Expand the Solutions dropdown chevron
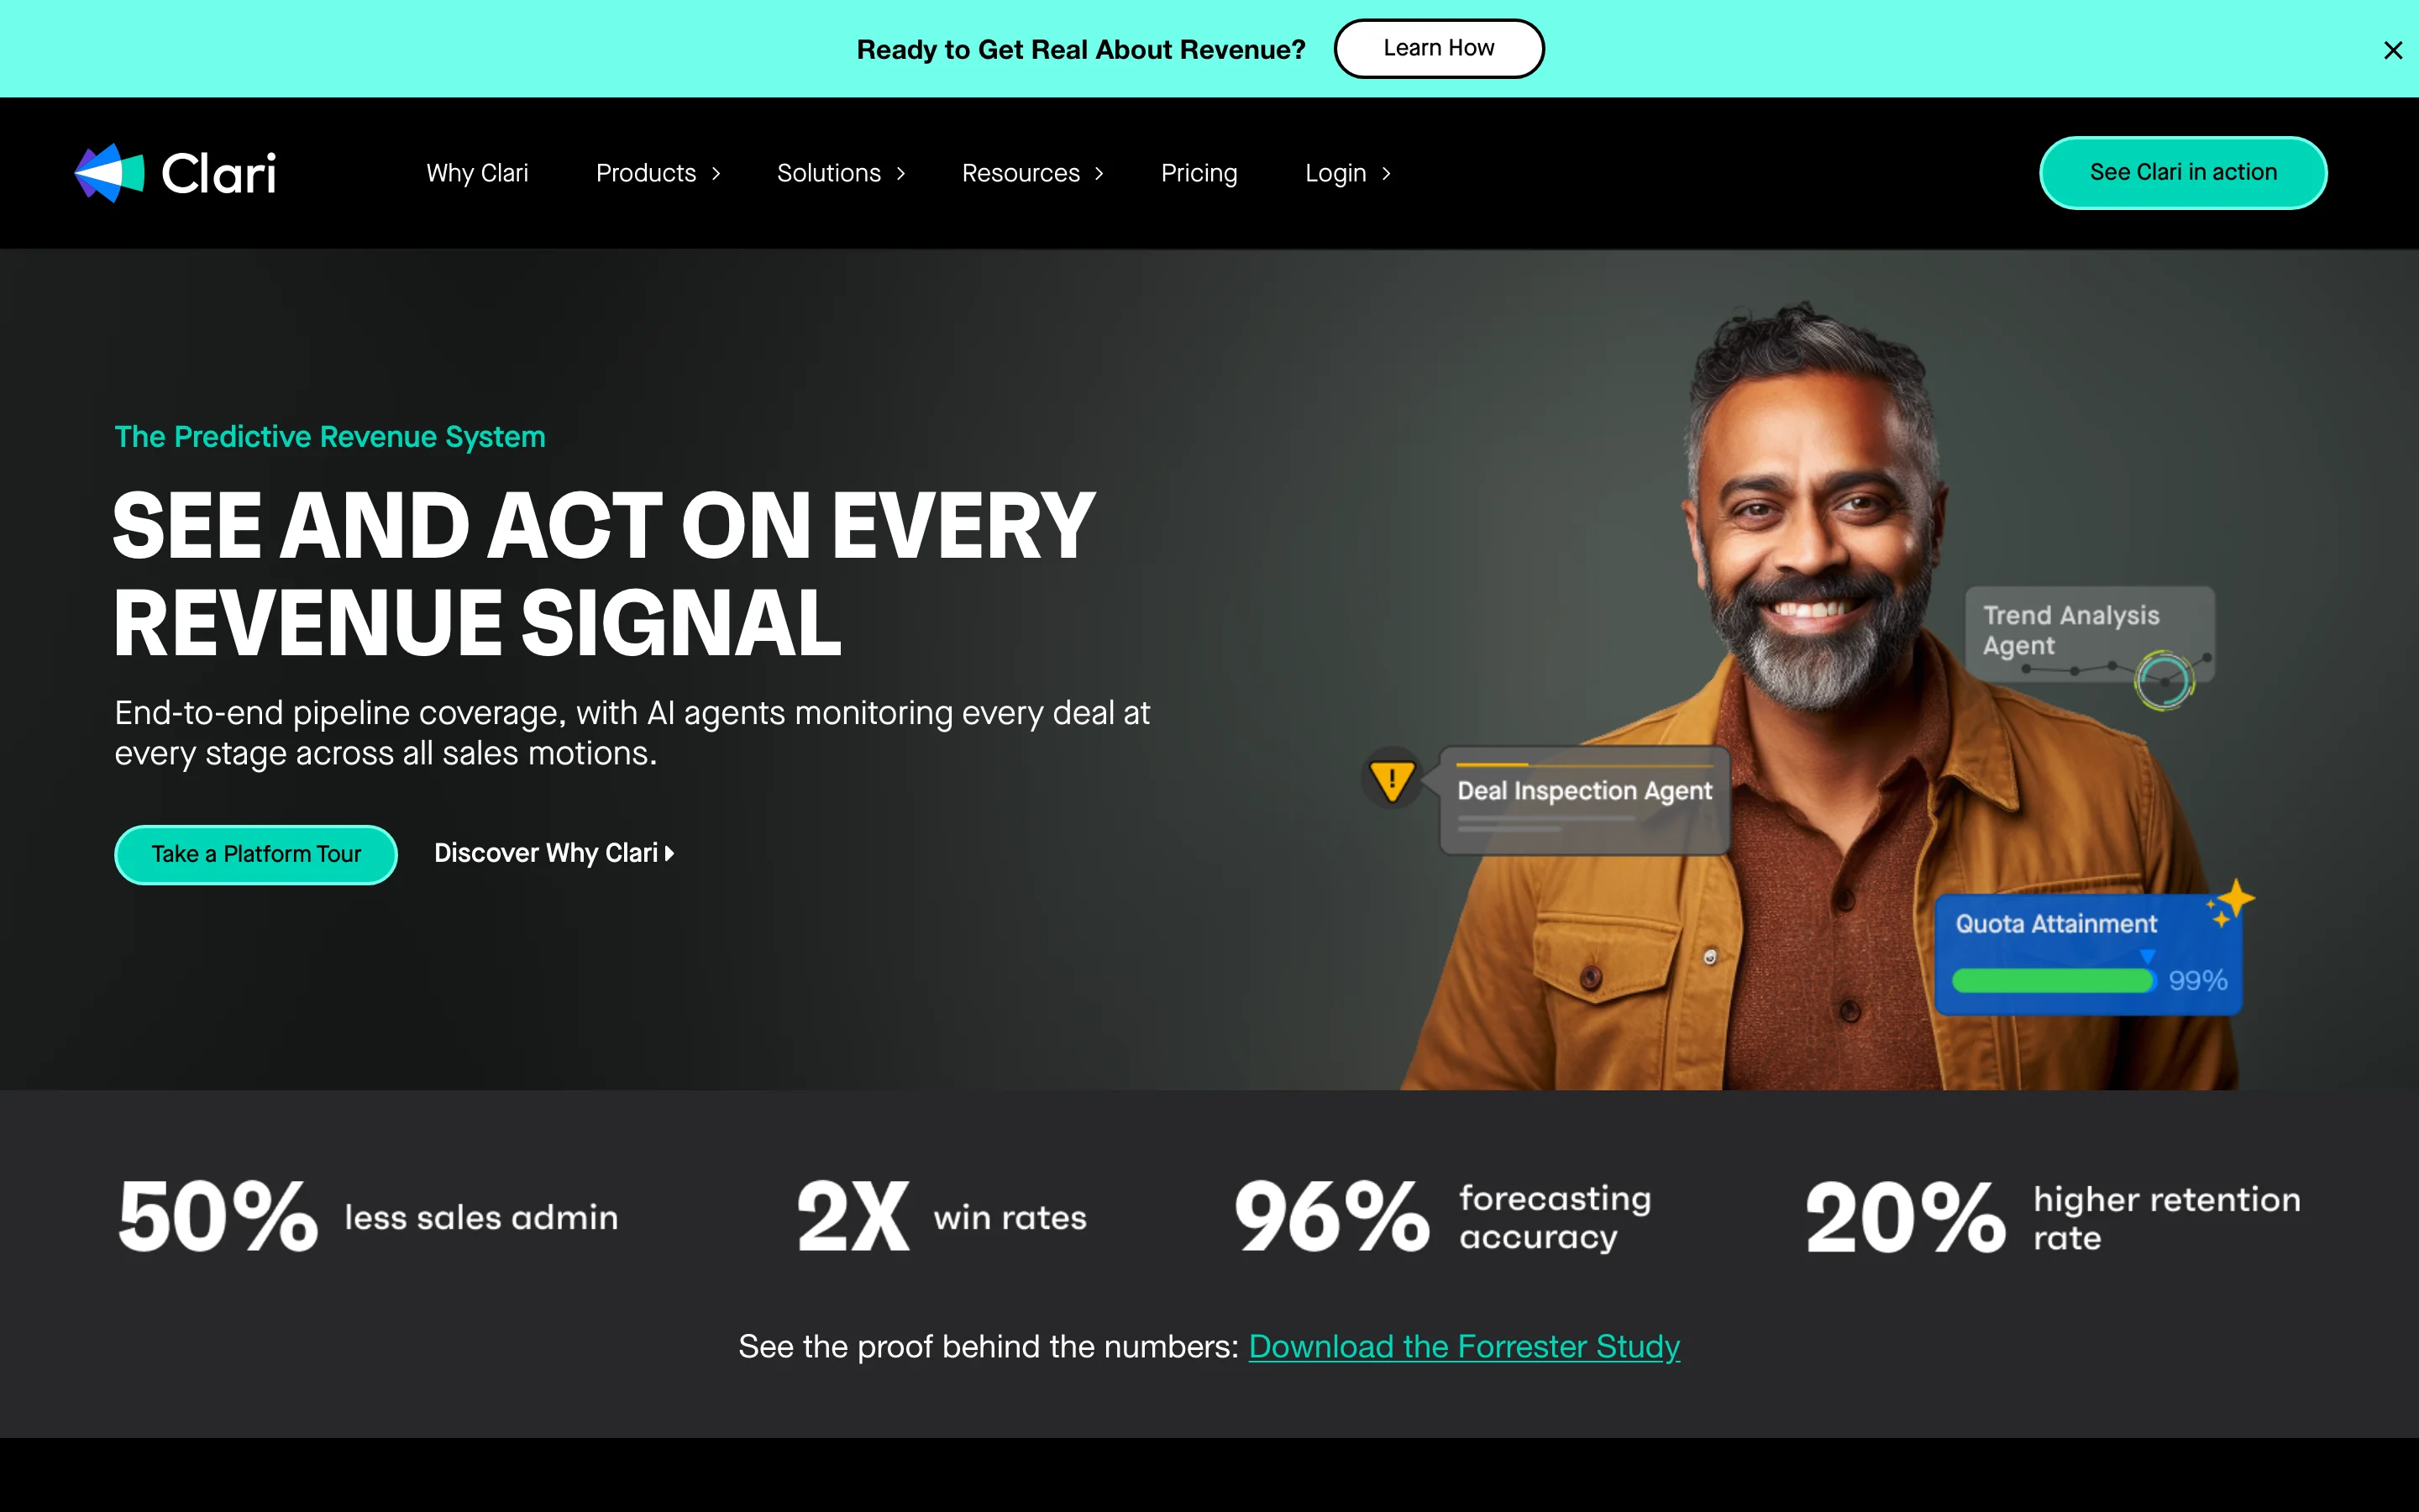 pos(900,174)
